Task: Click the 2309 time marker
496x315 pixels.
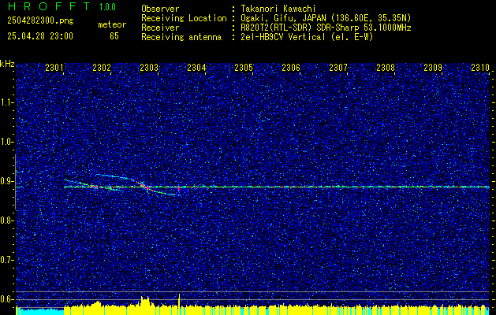Action: coord(433,67)
